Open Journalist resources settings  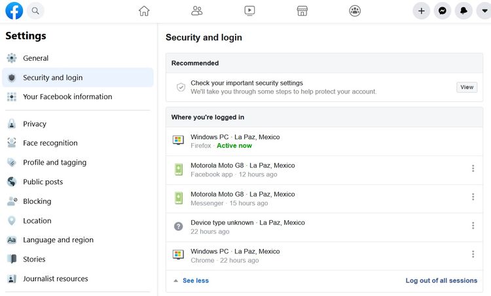pyautogui.click(x=78, y=278)
